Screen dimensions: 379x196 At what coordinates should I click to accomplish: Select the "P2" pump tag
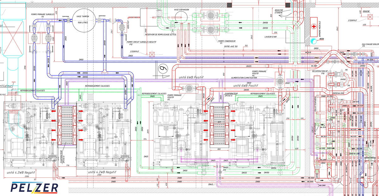point(43,17)
